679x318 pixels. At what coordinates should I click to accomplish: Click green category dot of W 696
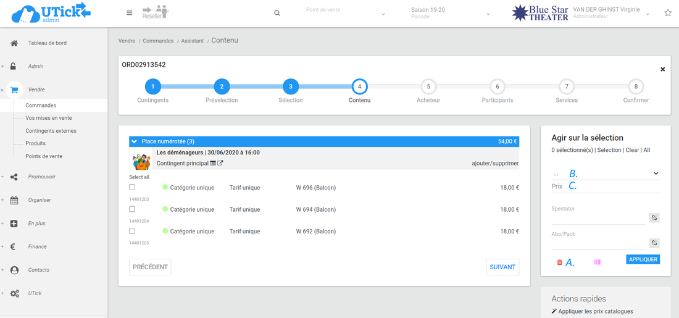click(x=165, y=188)
